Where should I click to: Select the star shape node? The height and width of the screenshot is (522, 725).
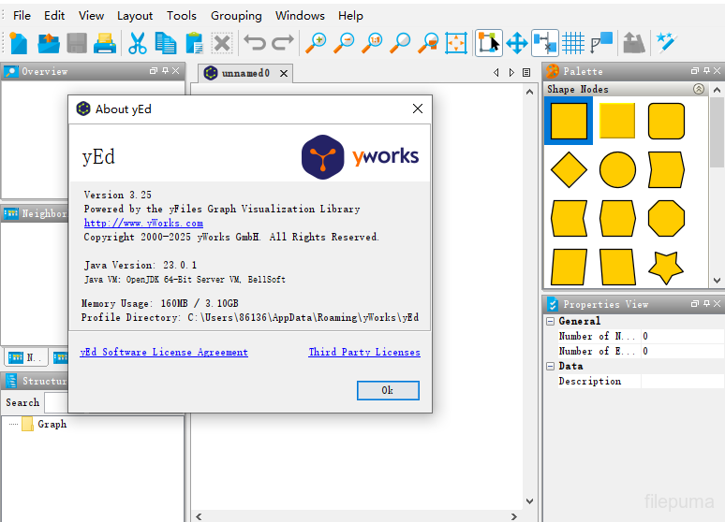[x=666, y=268]
